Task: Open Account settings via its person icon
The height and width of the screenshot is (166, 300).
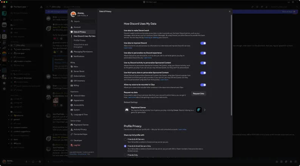Action: (72, 27)
